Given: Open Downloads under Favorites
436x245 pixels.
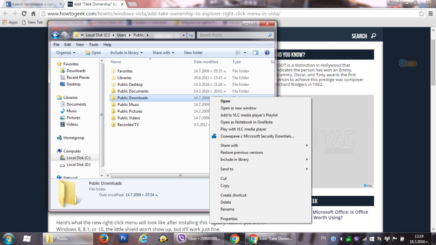Looking at the screenshot, I should point(73,71).
